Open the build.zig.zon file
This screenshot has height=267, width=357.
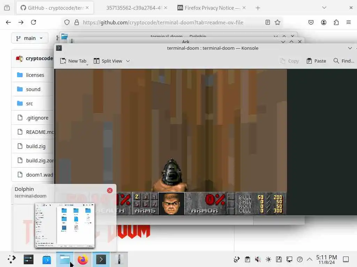(40, 161)
